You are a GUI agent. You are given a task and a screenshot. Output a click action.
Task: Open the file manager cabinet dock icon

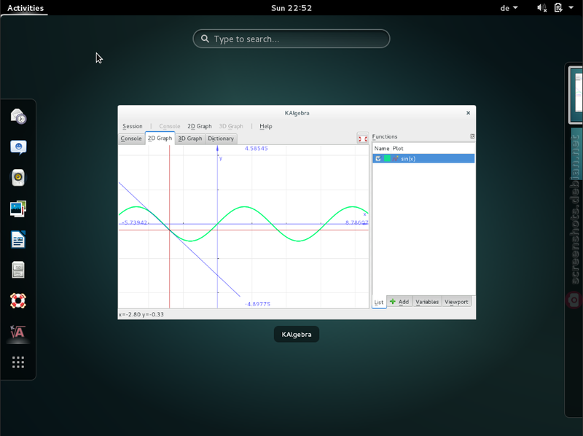17,270
